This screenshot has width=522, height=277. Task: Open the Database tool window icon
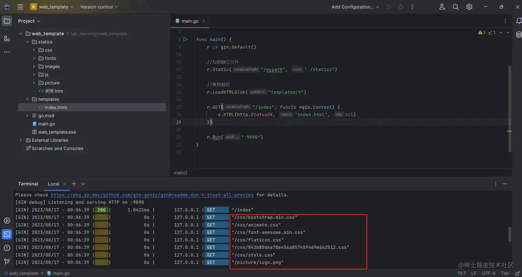(x=519, y=34)
